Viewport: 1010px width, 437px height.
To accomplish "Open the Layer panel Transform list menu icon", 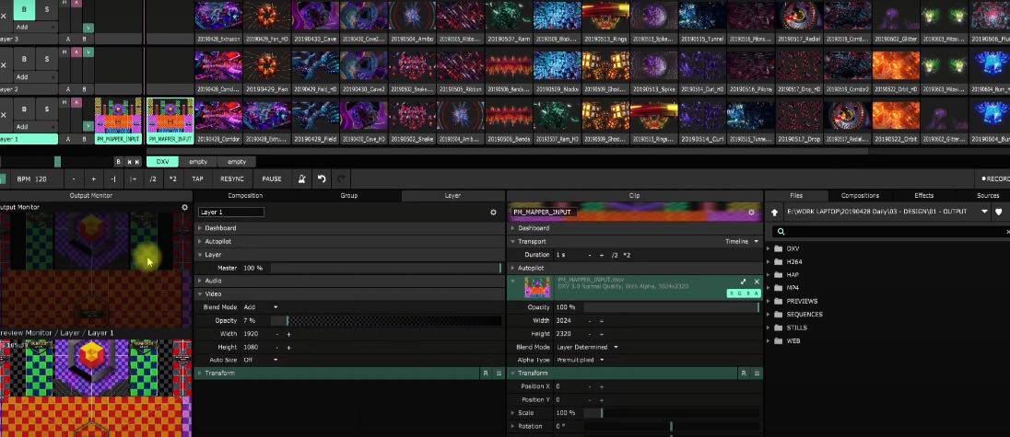I will click(499, 374).
